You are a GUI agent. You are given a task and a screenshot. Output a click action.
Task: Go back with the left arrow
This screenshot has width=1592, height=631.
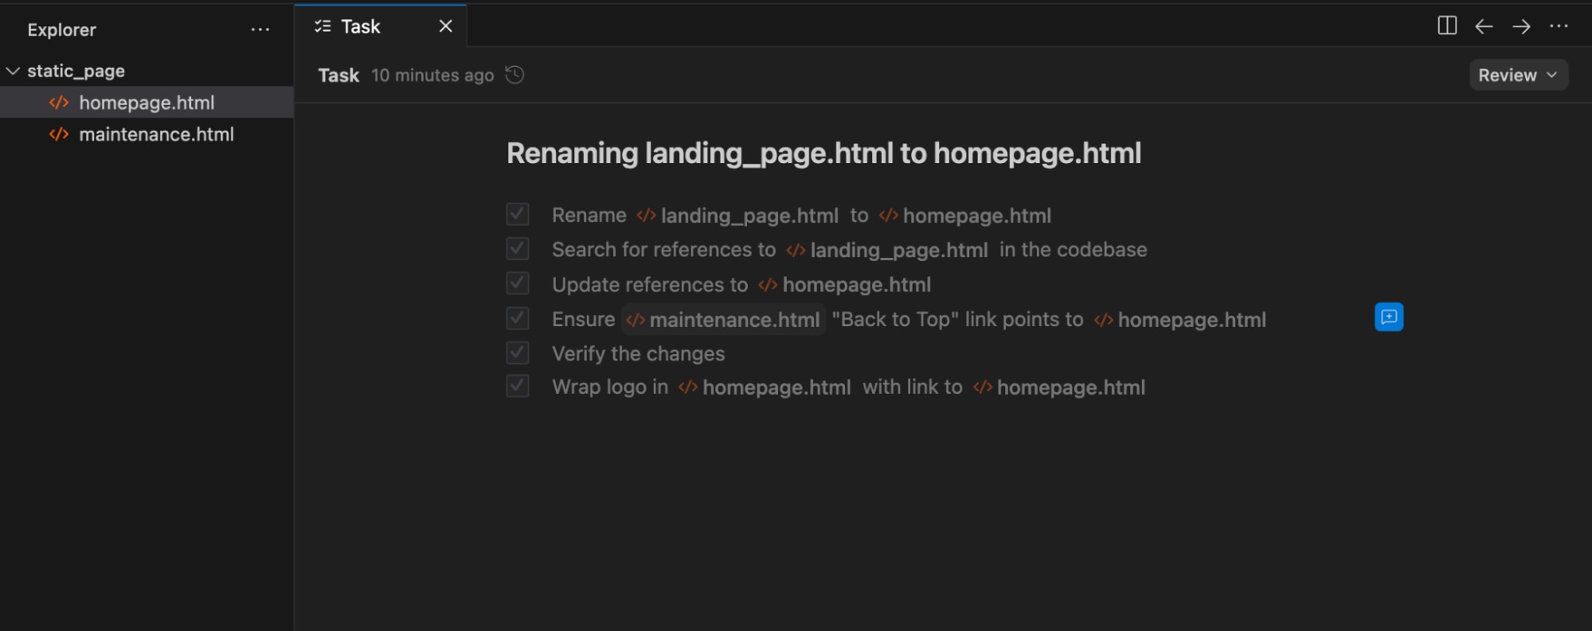(1484, 26)
